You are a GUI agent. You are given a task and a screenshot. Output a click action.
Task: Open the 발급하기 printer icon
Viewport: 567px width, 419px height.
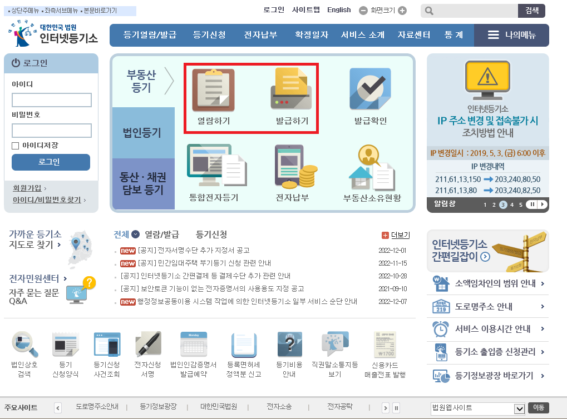pos(292,89)
